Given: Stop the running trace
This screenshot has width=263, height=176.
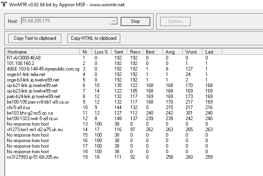Looking at the screenshot, I should click(x=135, y=21).
